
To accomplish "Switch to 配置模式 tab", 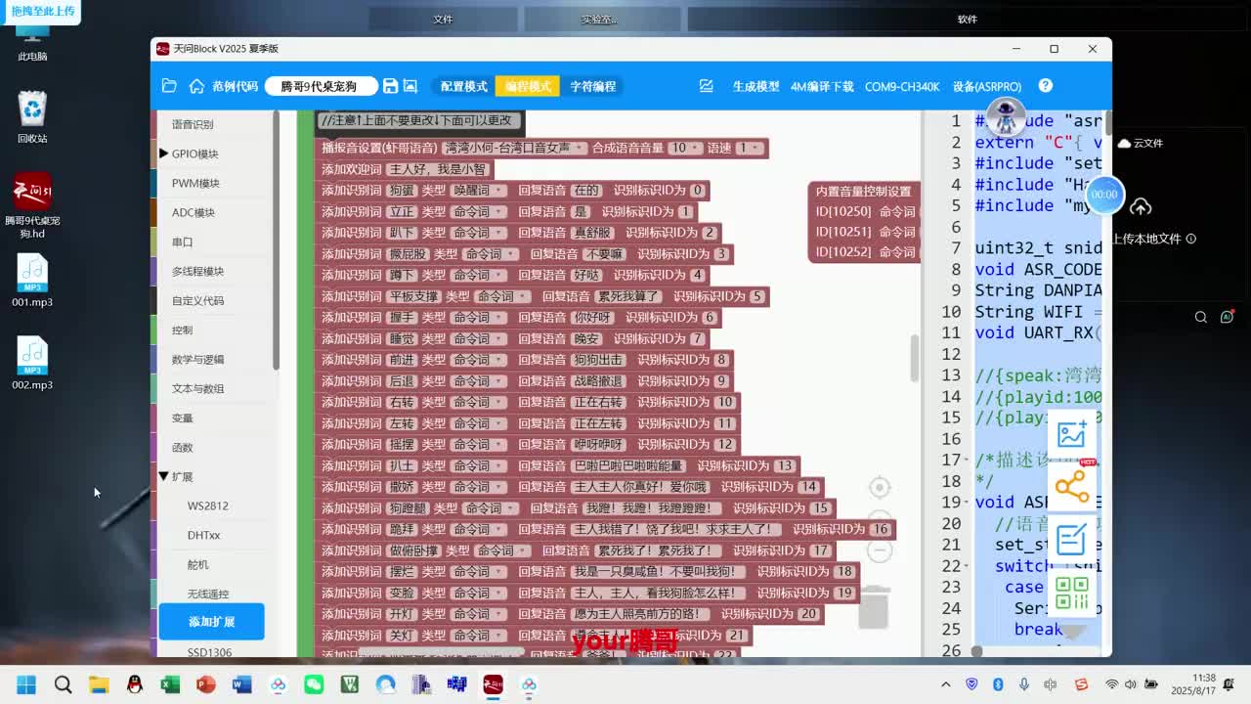I will coord(463,86).
